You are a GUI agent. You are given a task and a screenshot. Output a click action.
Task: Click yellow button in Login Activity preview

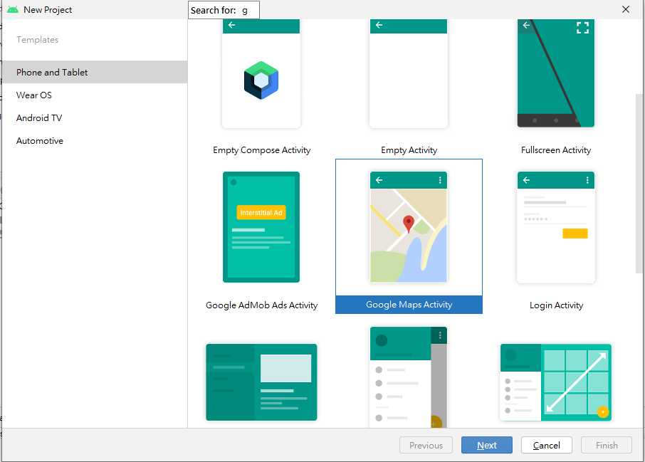(575, 233)
